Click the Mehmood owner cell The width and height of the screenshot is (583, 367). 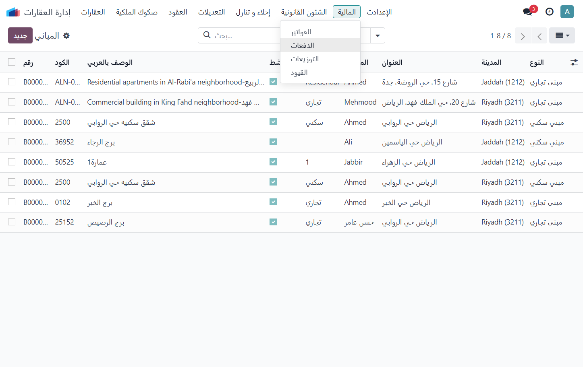point(361,102)
